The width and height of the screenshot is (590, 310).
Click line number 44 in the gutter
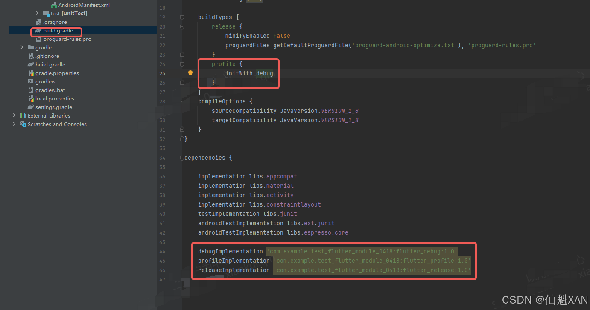click(162, 252)
